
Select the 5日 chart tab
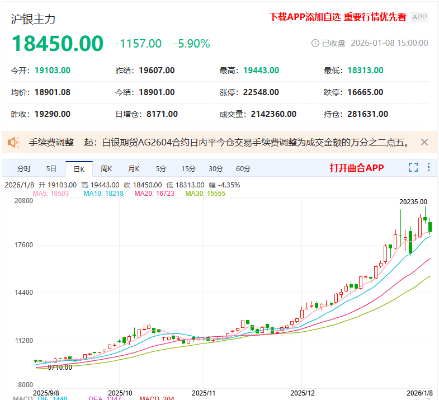pos(51,168)
